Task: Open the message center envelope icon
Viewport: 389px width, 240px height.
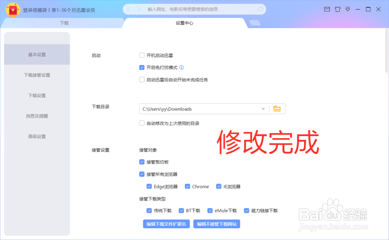Action: pos(327,9)
